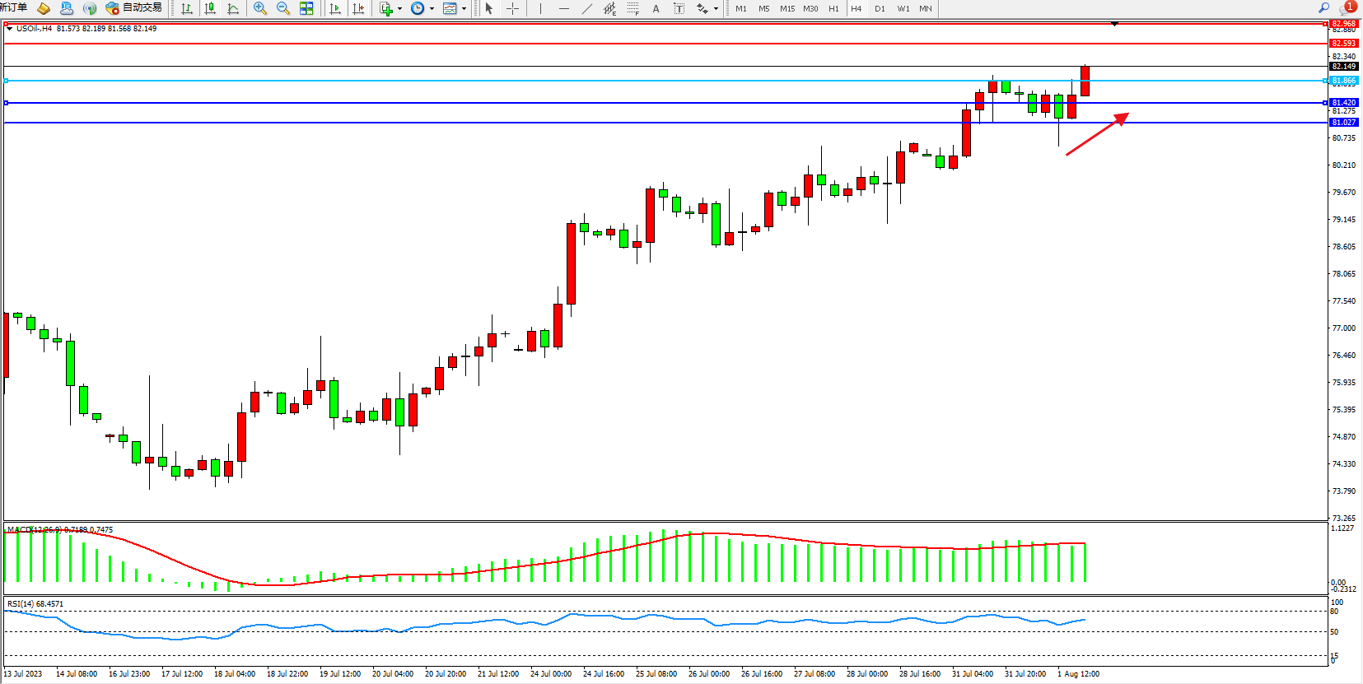Click the Zoom In magnifier icon
Screen dimensions: 1363x684
pyautogui.click(x=260, y=8)
